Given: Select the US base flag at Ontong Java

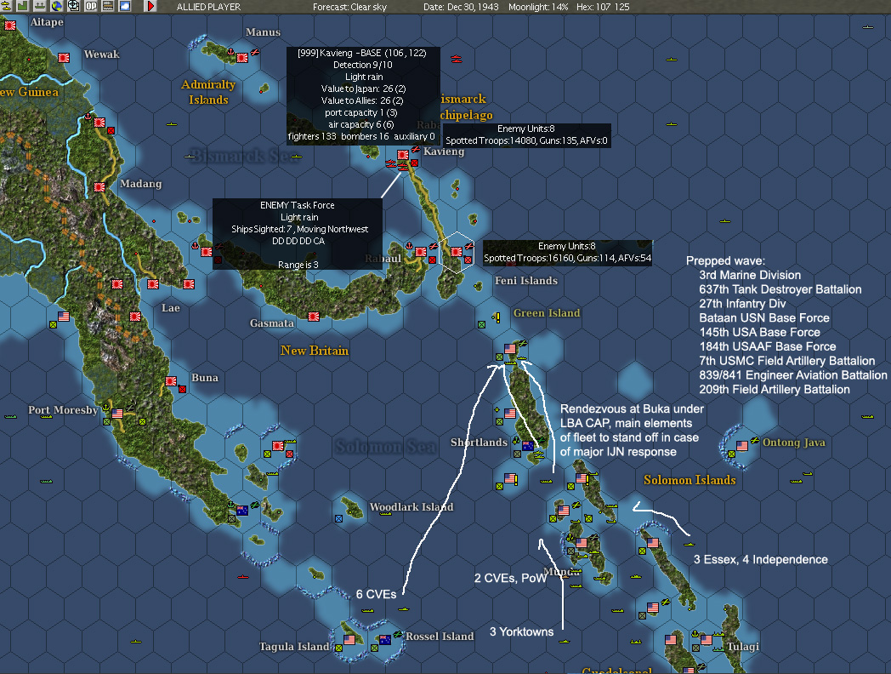Looking at the screenshot, I should tap(742, 446).
